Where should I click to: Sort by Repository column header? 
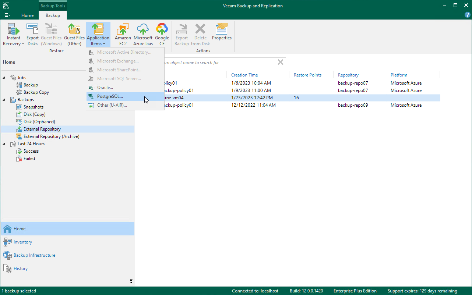point(348,75)
